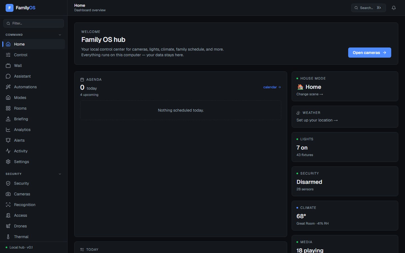Navigate to Settings label
The height and width of the screenshot is (253, 405).
tap(21, 162)
